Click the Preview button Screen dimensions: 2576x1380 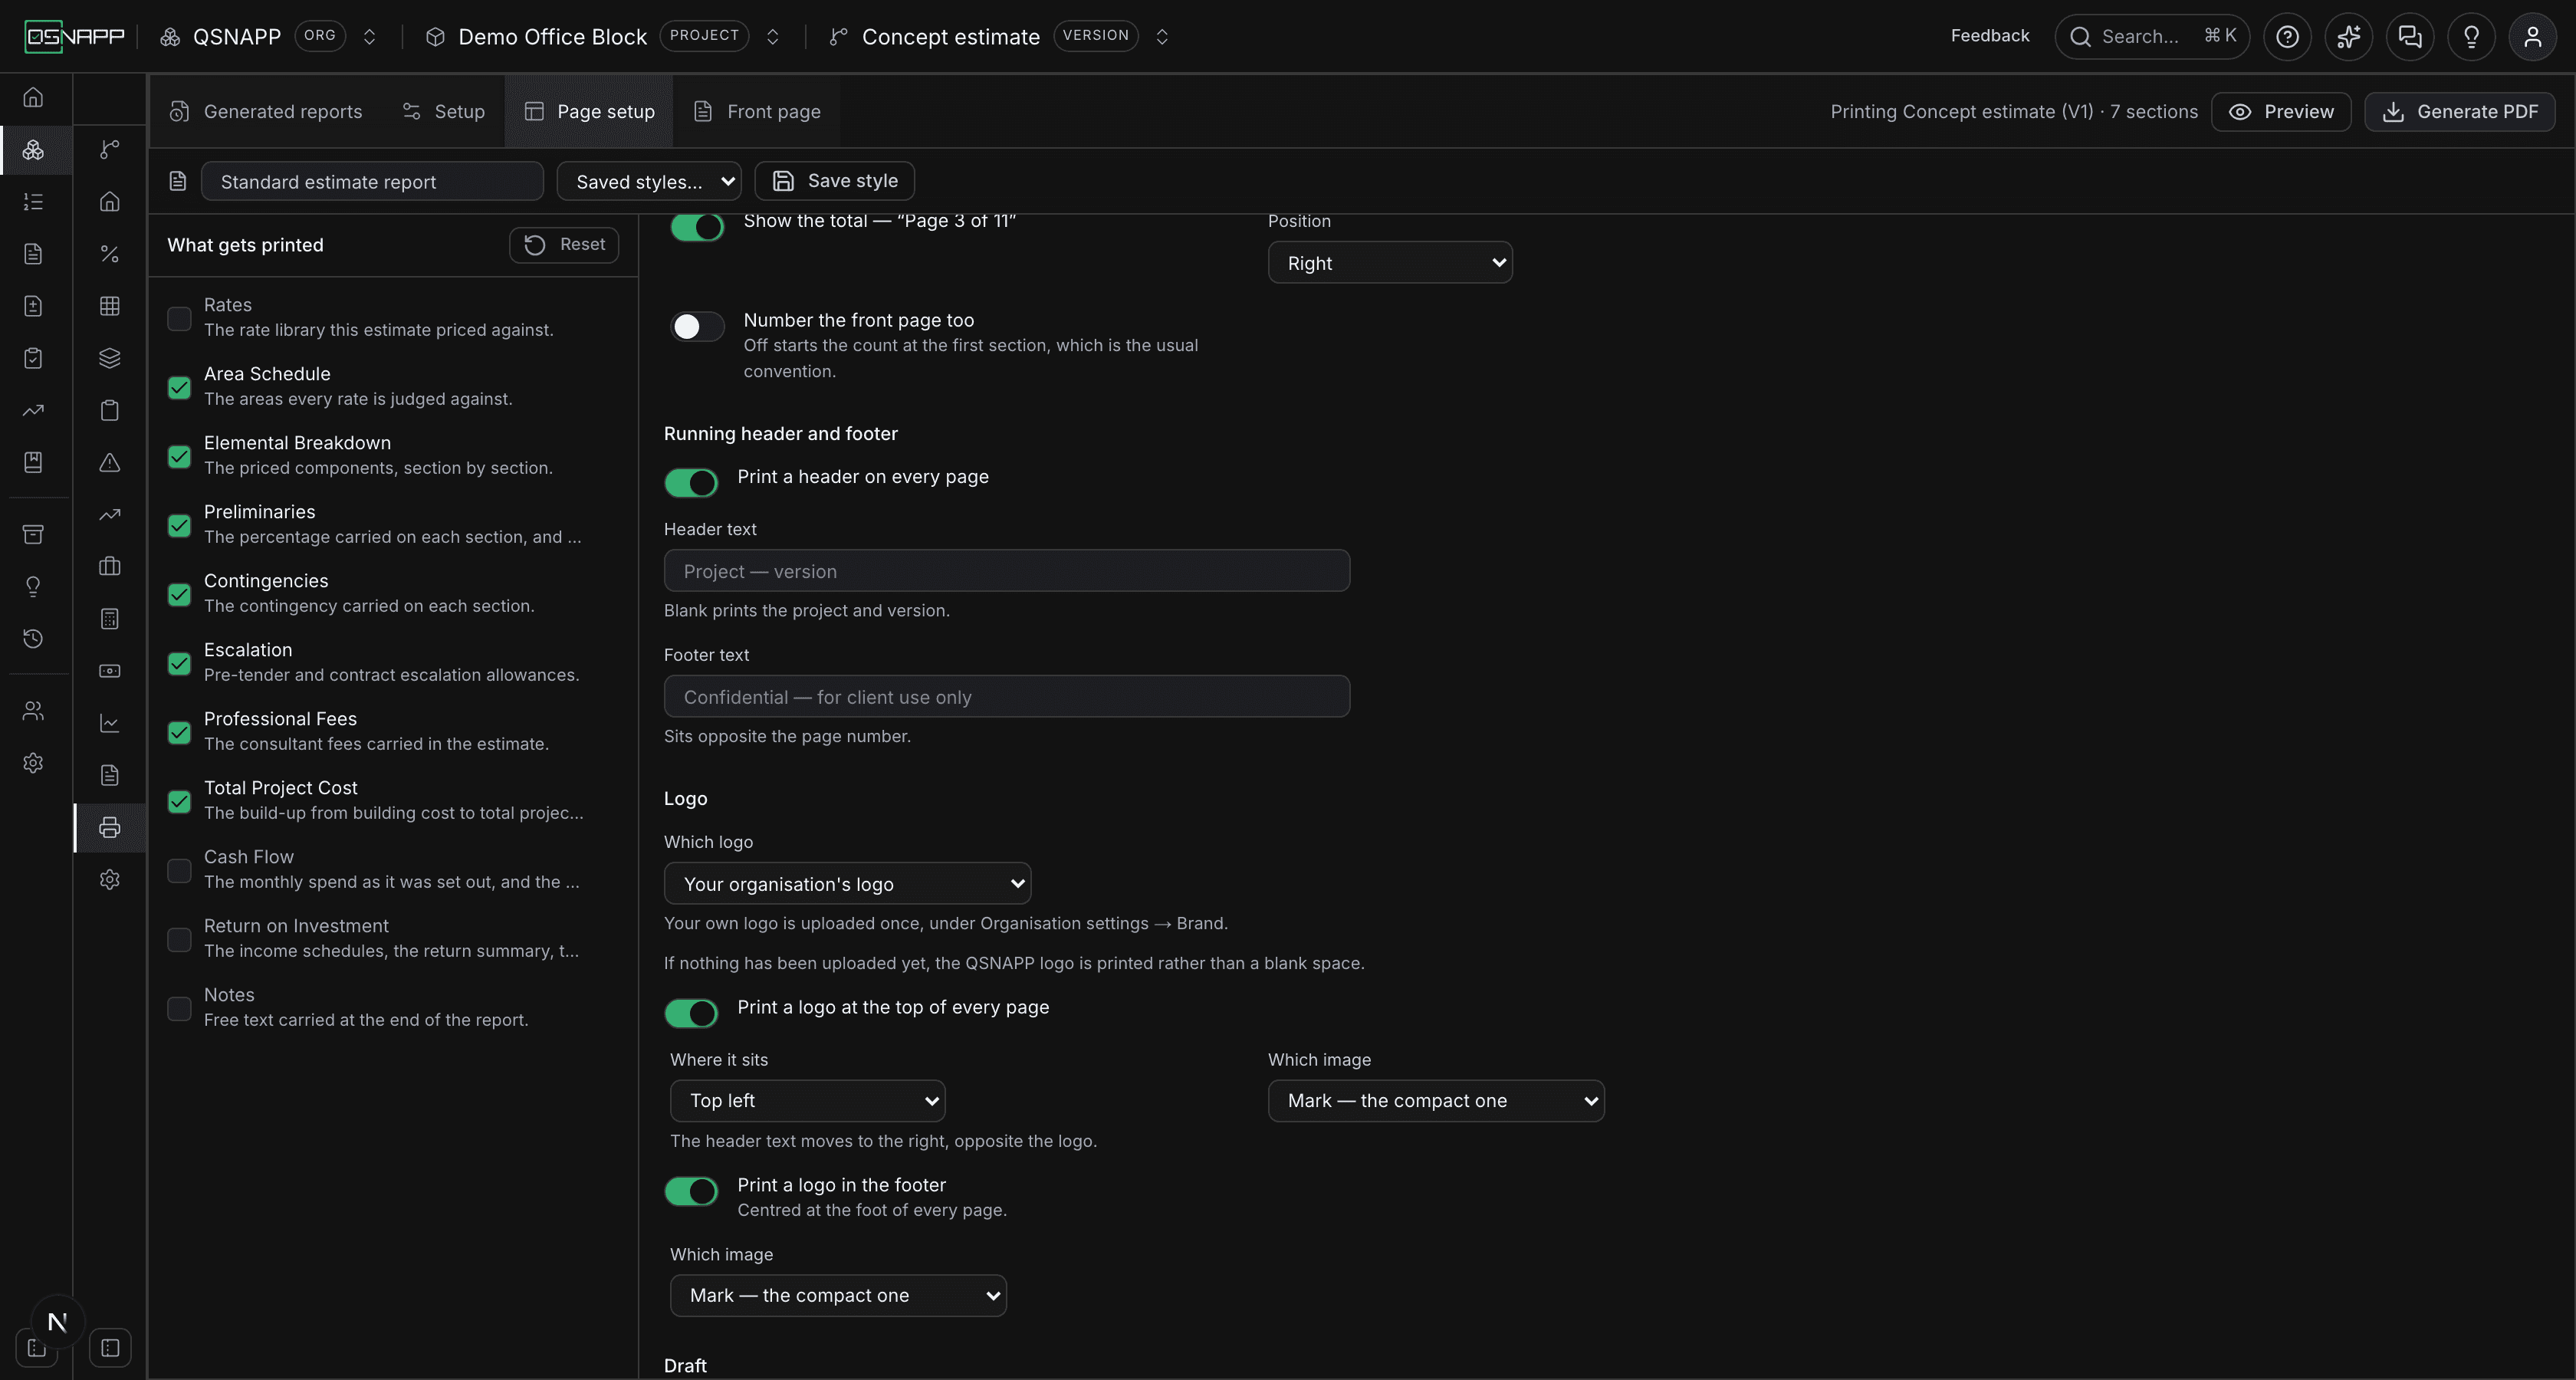pos(2281,111)
